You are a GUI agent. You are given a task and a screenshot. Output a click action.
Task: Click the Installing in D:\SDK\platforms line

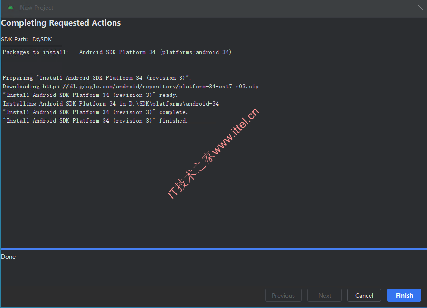pyautogui.click(x=111, y=104)
